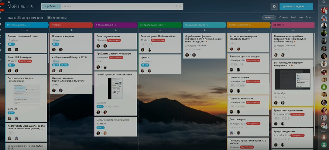Click the search magnifier in filter bar
This screenshot has height=150, width=329.
[176, 6]
